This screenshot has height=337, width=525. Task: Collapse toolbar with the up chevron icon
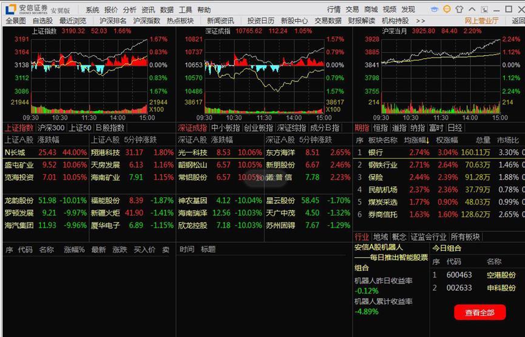(x=472, y=9)
